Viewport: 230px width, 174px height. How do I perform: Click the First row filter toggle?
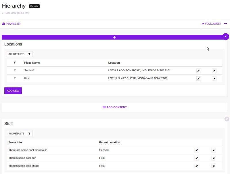[15, 78]
